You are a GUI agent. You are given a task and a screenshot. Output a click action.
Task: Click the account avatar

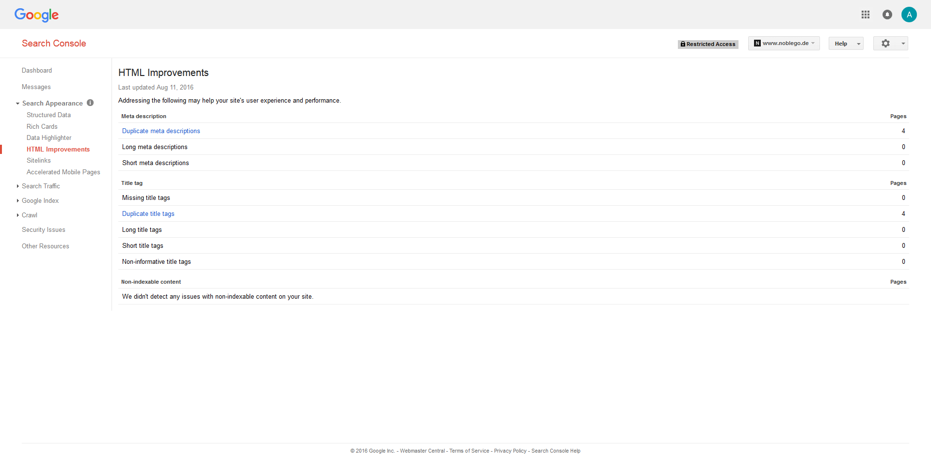tap(909, 15)
